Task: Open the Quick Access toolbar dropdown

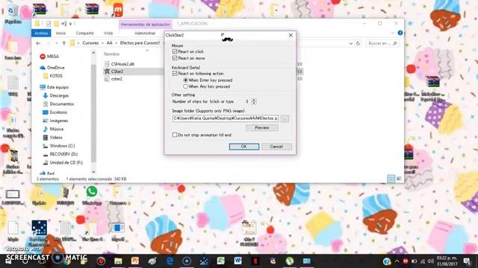Action: pyautogui.click(x=70, y=24)
